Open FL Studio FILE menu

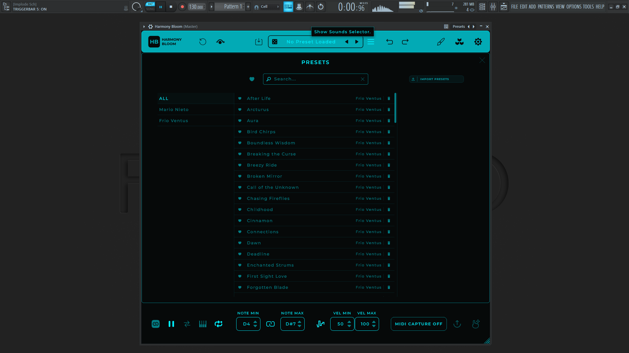(514, 7)
